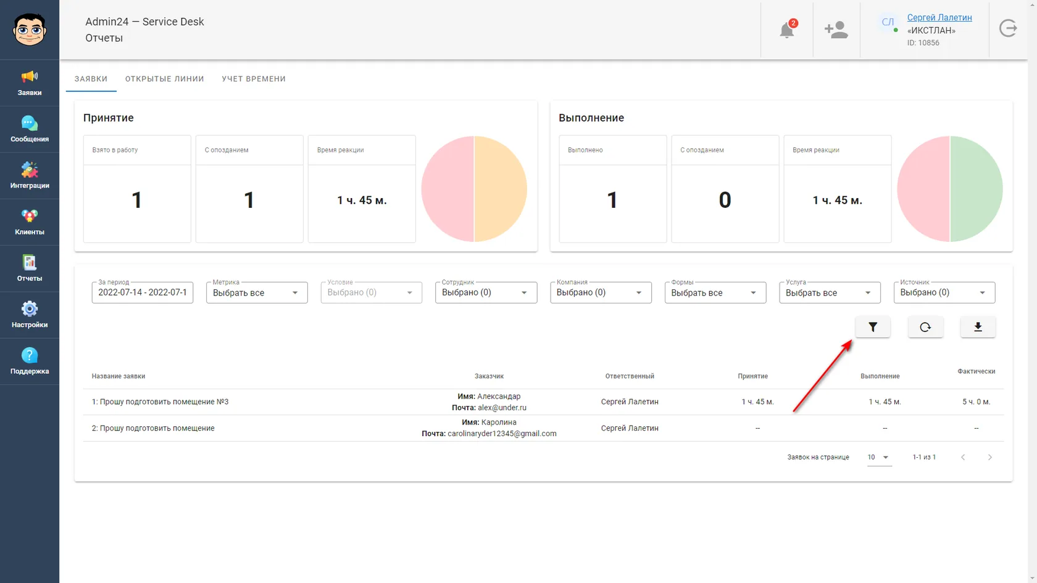Open Сергей Лалетин profile link
The height and width of the screenshot is (583, 1037).
(x=939, y=17)
